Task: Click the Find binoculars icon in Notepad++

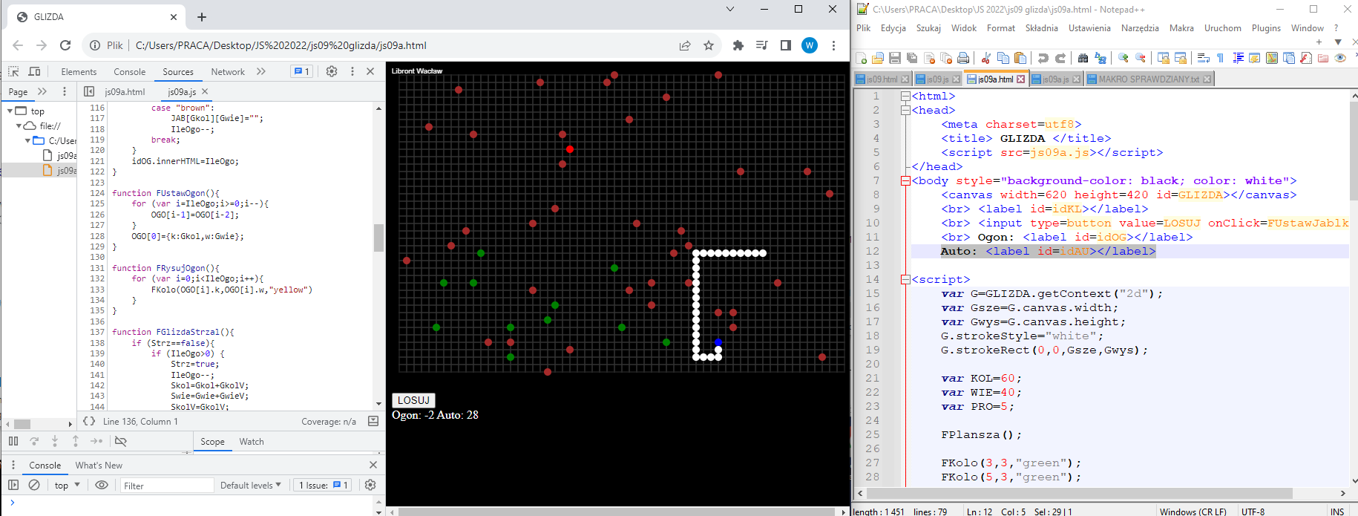Action: pyautogui.click(x=1083, y=58)
